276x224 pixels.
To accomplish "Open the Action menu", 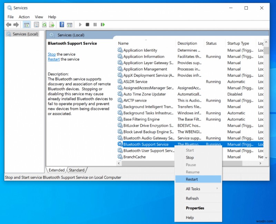I will click(24, 17).
